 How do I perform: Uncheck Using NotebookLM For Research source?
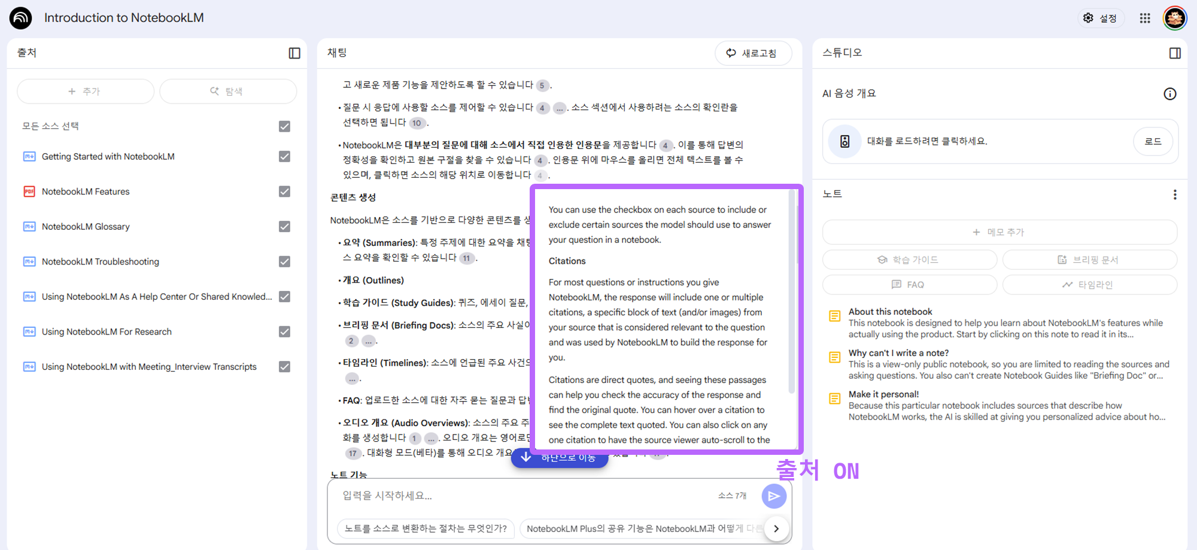pyautogui.click(x=284, y=332)
